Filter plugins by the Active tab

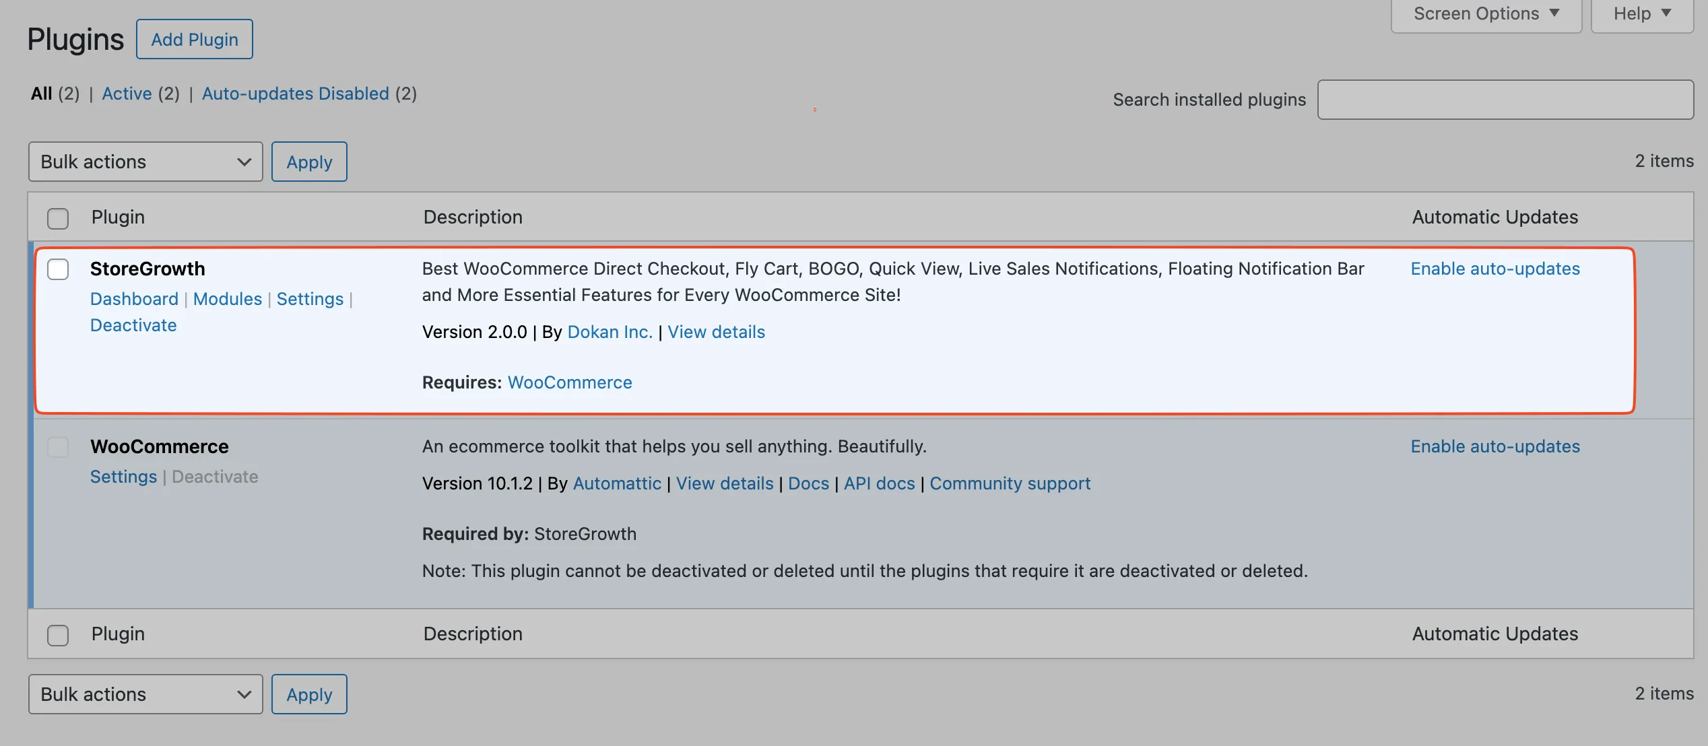pyautogui.click(x=127, y=94)
